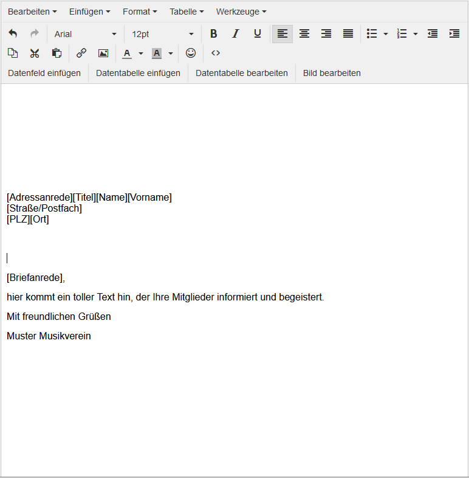Align text right
This screenshot has height=478, width=469.
pyautogui.click(x=326, y=33)
